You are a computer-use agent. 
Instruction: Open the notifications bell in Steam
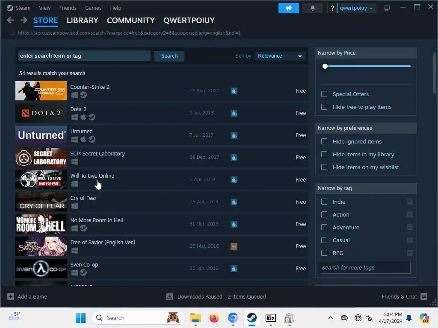click(313, 8)
